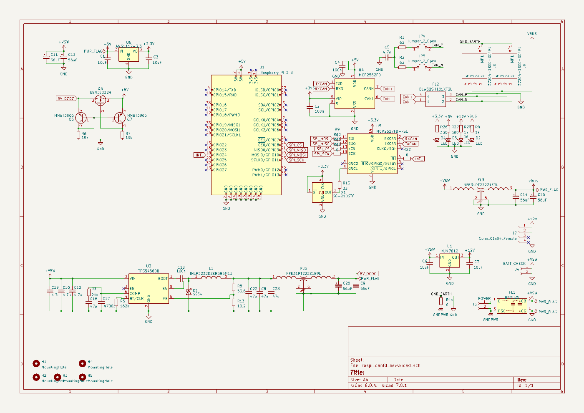584x413 pixels.
Task: Click the 5V_DCDC label near Q6
Action: pyautogui.click(x=66, y=99)
